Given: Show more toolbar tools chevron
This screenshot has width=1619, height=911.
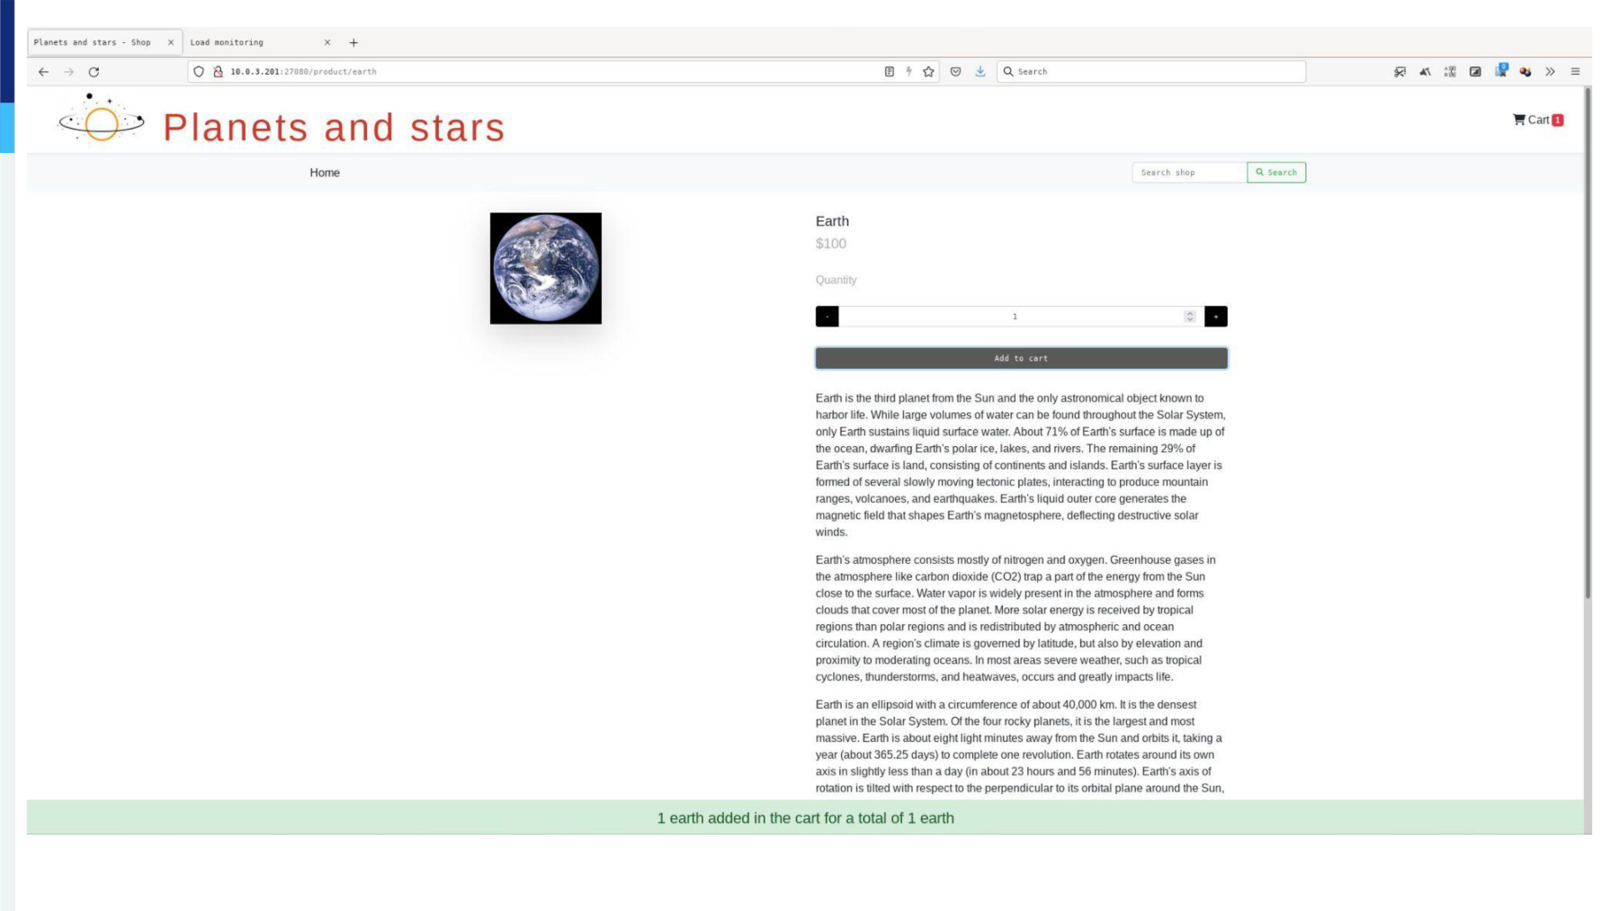Looking at the screenshot, I should [x=1550, y=72].
